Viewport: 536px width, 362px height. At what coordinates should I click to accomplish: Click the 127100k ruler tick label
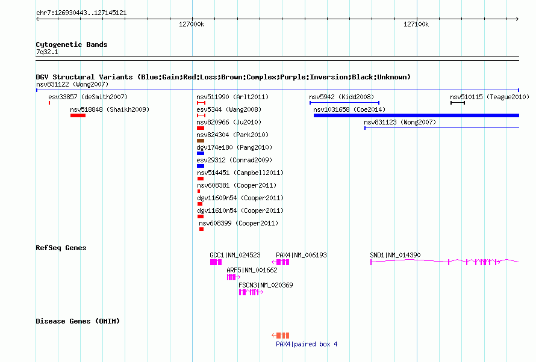pyautogui.click(x=416, y=24)
